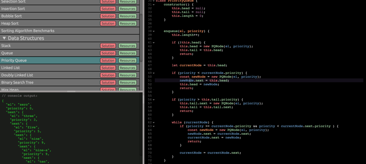Fold the constructor block at line 31
Image resolution: width=366 pixels, height=164 pixels.
pyautogui.click(x=154, y=4)
